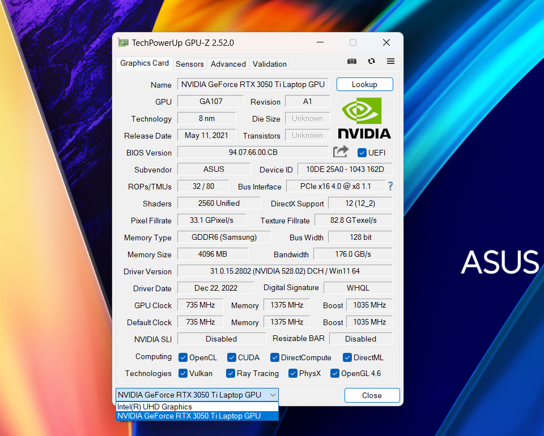Click the ROPs/TMUs 32 / 80 value
This screenshot has height=436, width=544.
(x=203, y=186)
